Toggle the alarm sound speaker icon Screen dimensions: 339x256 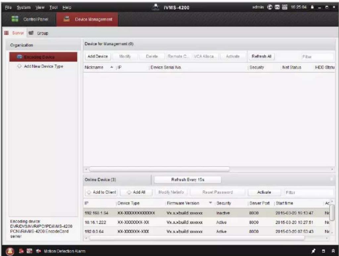coord(38,251)
